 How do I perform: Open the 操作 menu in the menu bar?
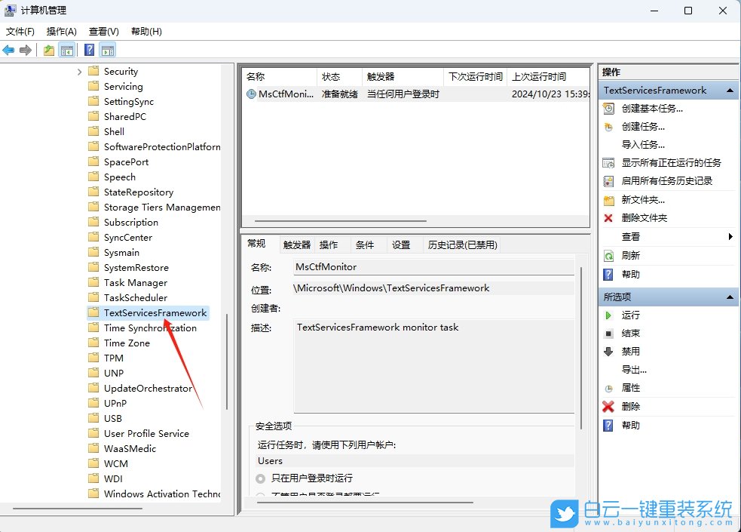[60, 31]
